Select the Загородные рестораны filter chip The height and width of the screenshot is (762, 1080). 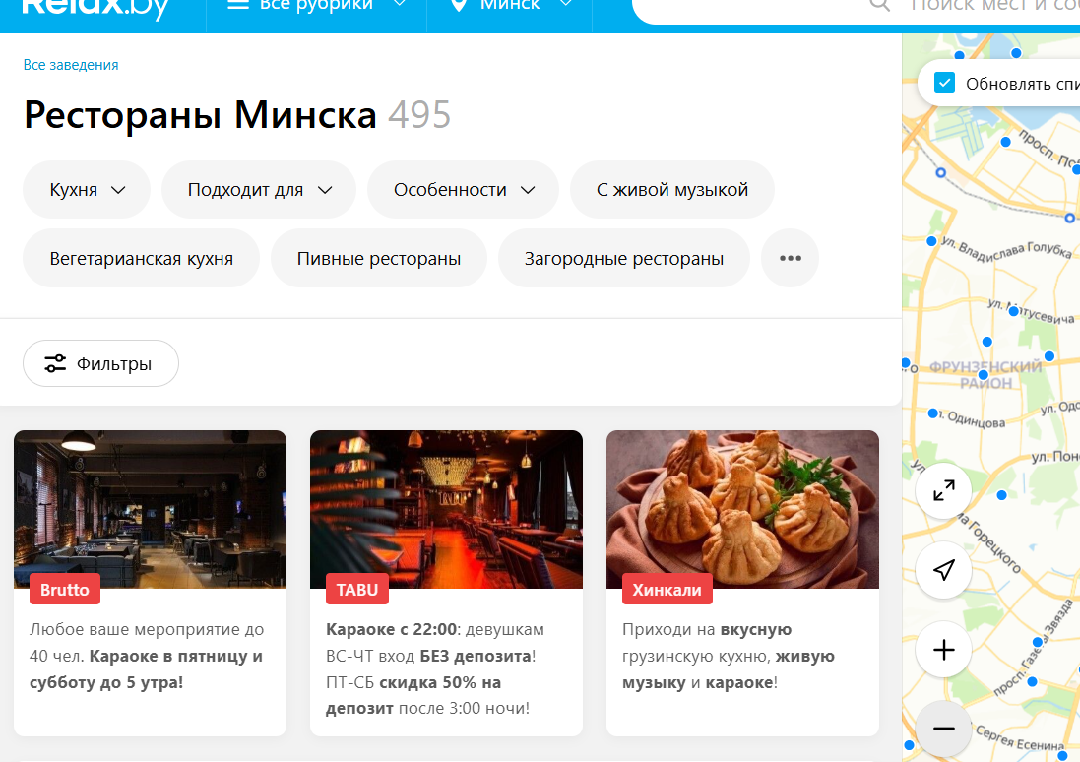coord(624,258)
